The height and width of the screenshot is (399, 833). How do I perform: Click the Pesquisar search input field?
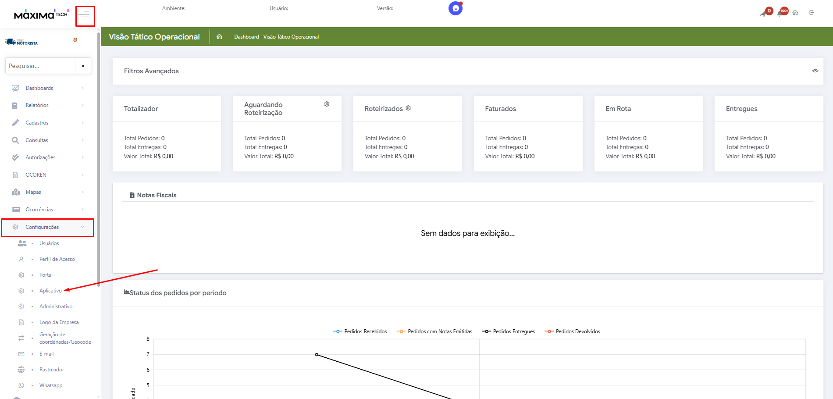(40, 66)
